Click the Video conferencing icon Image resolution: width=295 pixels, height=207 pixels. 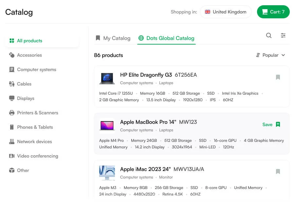pos(12,156)
